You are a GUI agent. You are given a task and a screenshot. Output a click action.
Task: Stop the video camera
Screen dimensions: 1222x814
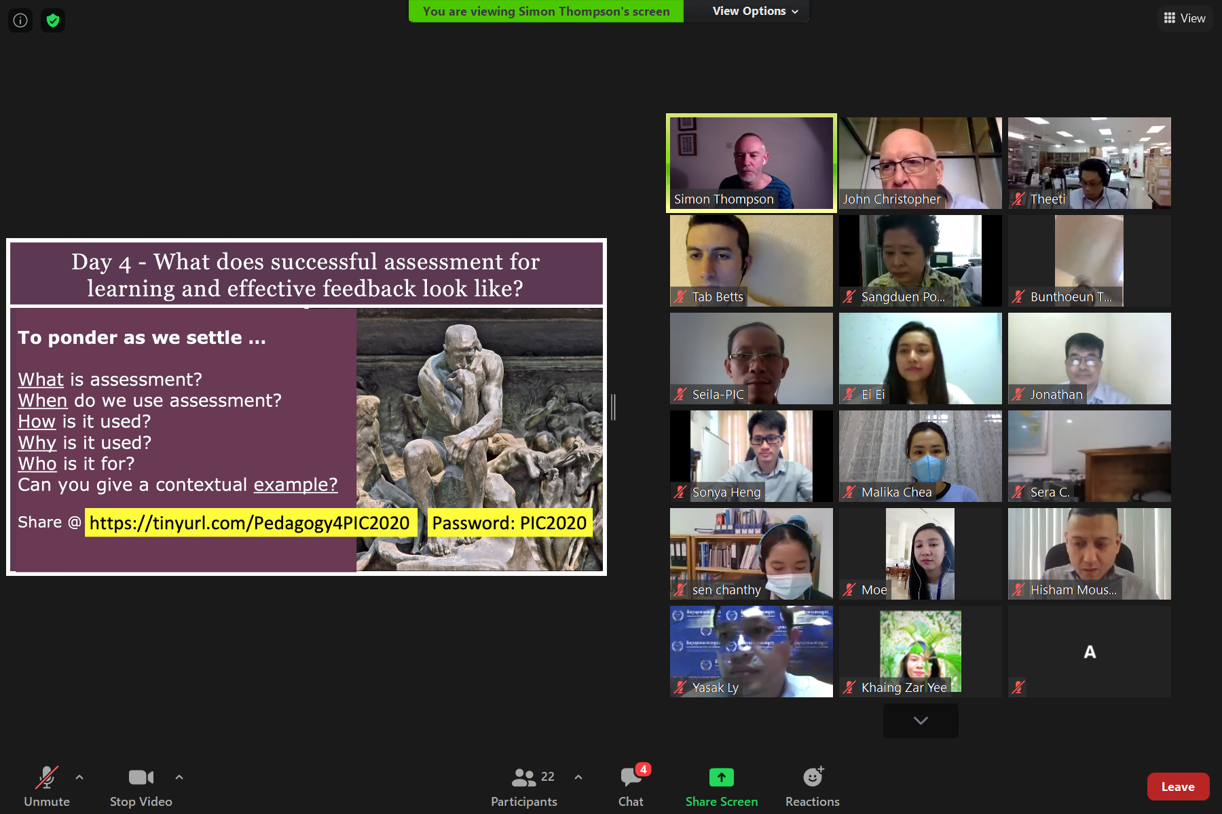point(141,787)
